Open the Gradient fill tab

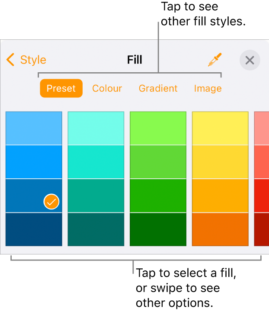[x=158, y=88]
